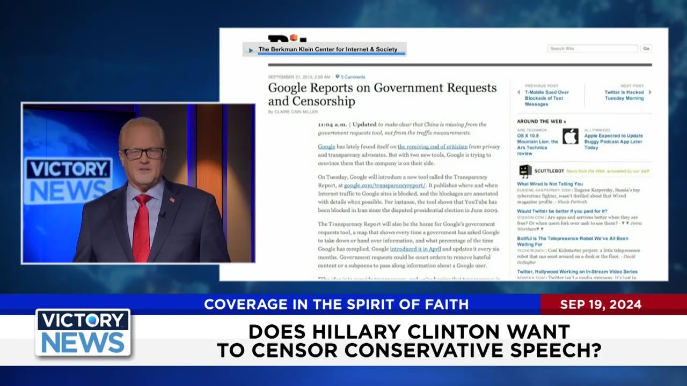Hit the Go search button

pos(646,48)
